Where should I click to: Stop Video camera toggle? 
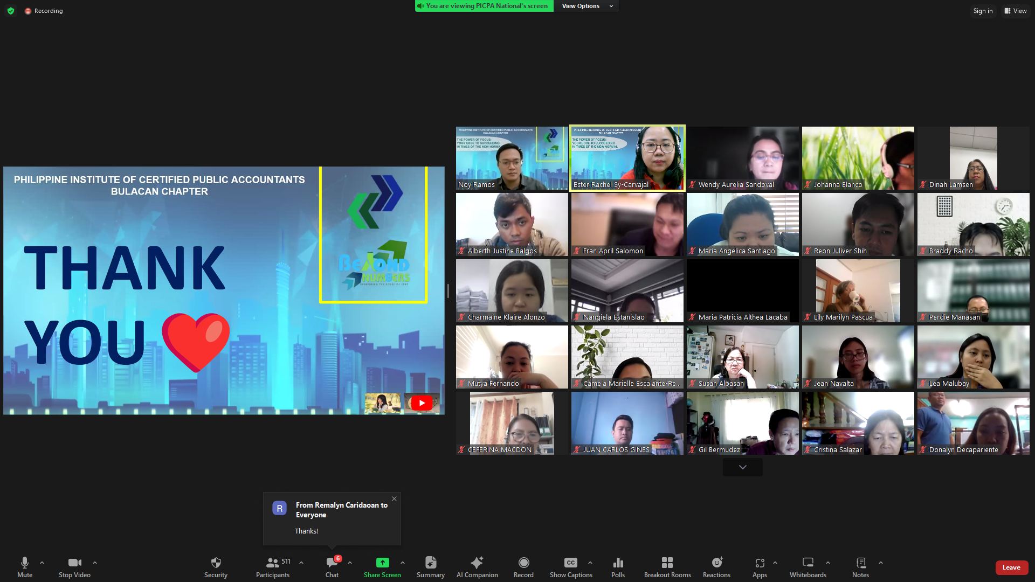click(74, 567)
